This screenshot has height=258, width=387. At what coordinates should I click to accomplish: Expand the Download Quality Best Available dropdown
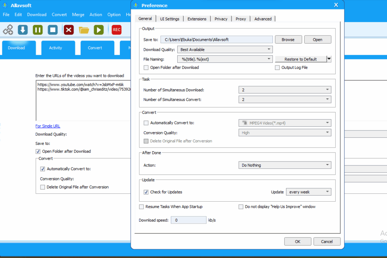pyautogui.click(x=225, y=50)
